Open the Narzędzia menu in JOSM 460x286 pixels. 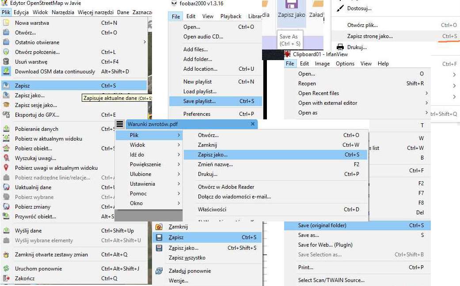point(63,12)
